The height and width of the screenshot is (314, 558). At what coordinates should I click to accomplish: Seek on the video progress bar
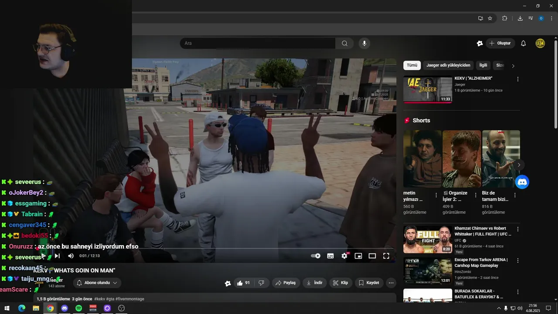215,249
